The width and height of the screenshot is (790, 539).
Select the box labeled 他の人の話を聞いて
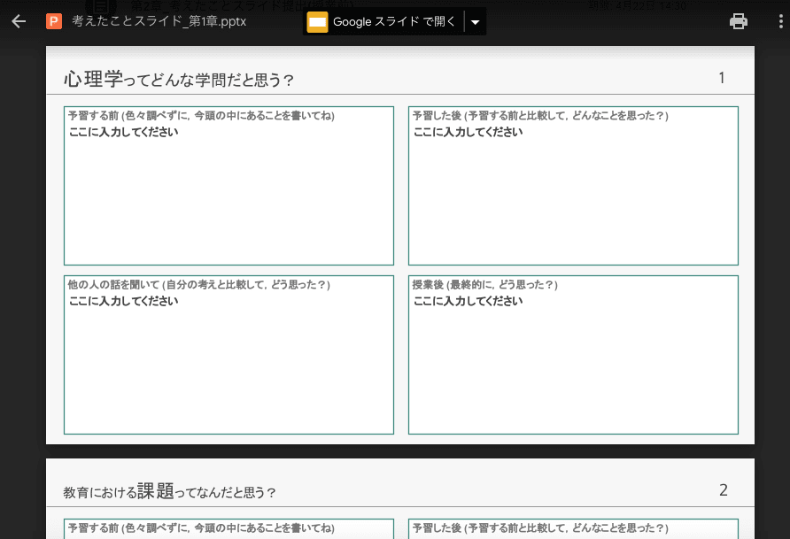click(x=228, y=355)
